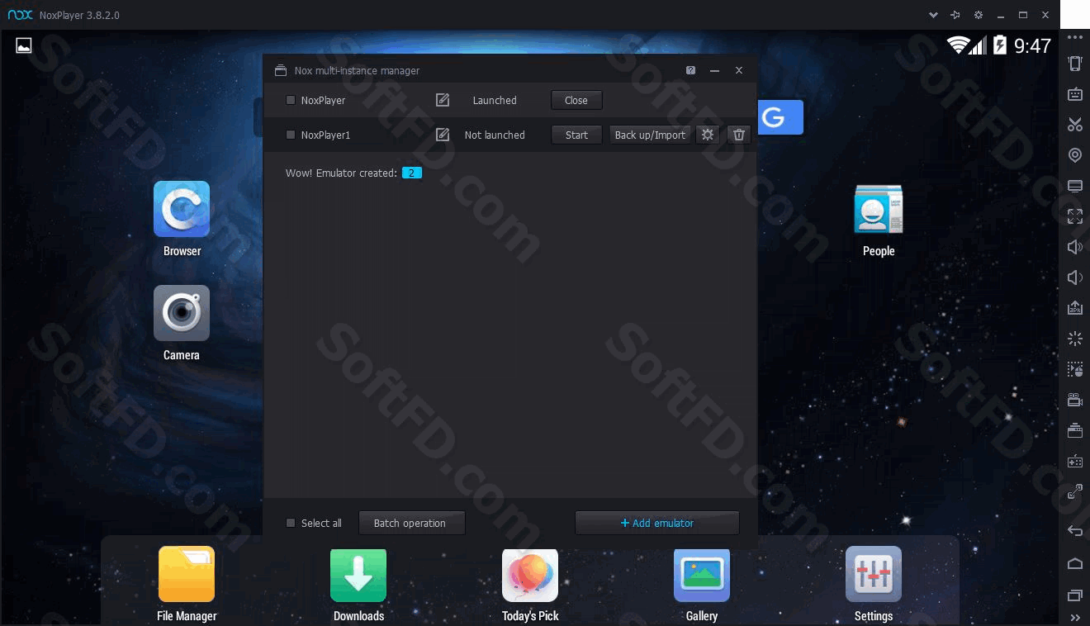Click the 'Not launched' status text
Image resolution: width=1090 pixels, height=626 pixels.
point(495,135)
